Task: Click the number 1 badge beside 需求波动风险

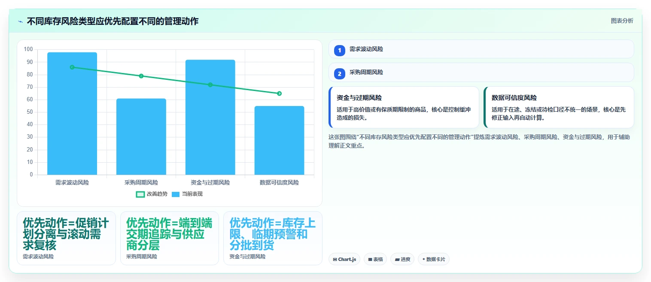Action: click(x=340, y=50)
